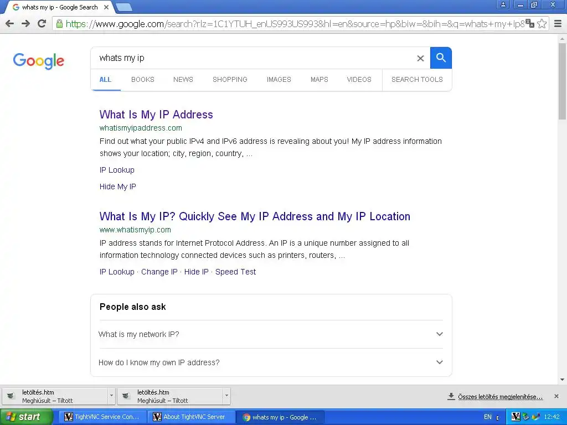Switch to IMAGES search tab
Image resolution: width=567 pixels, height=425 pixels.
click(x=279, y=80)
